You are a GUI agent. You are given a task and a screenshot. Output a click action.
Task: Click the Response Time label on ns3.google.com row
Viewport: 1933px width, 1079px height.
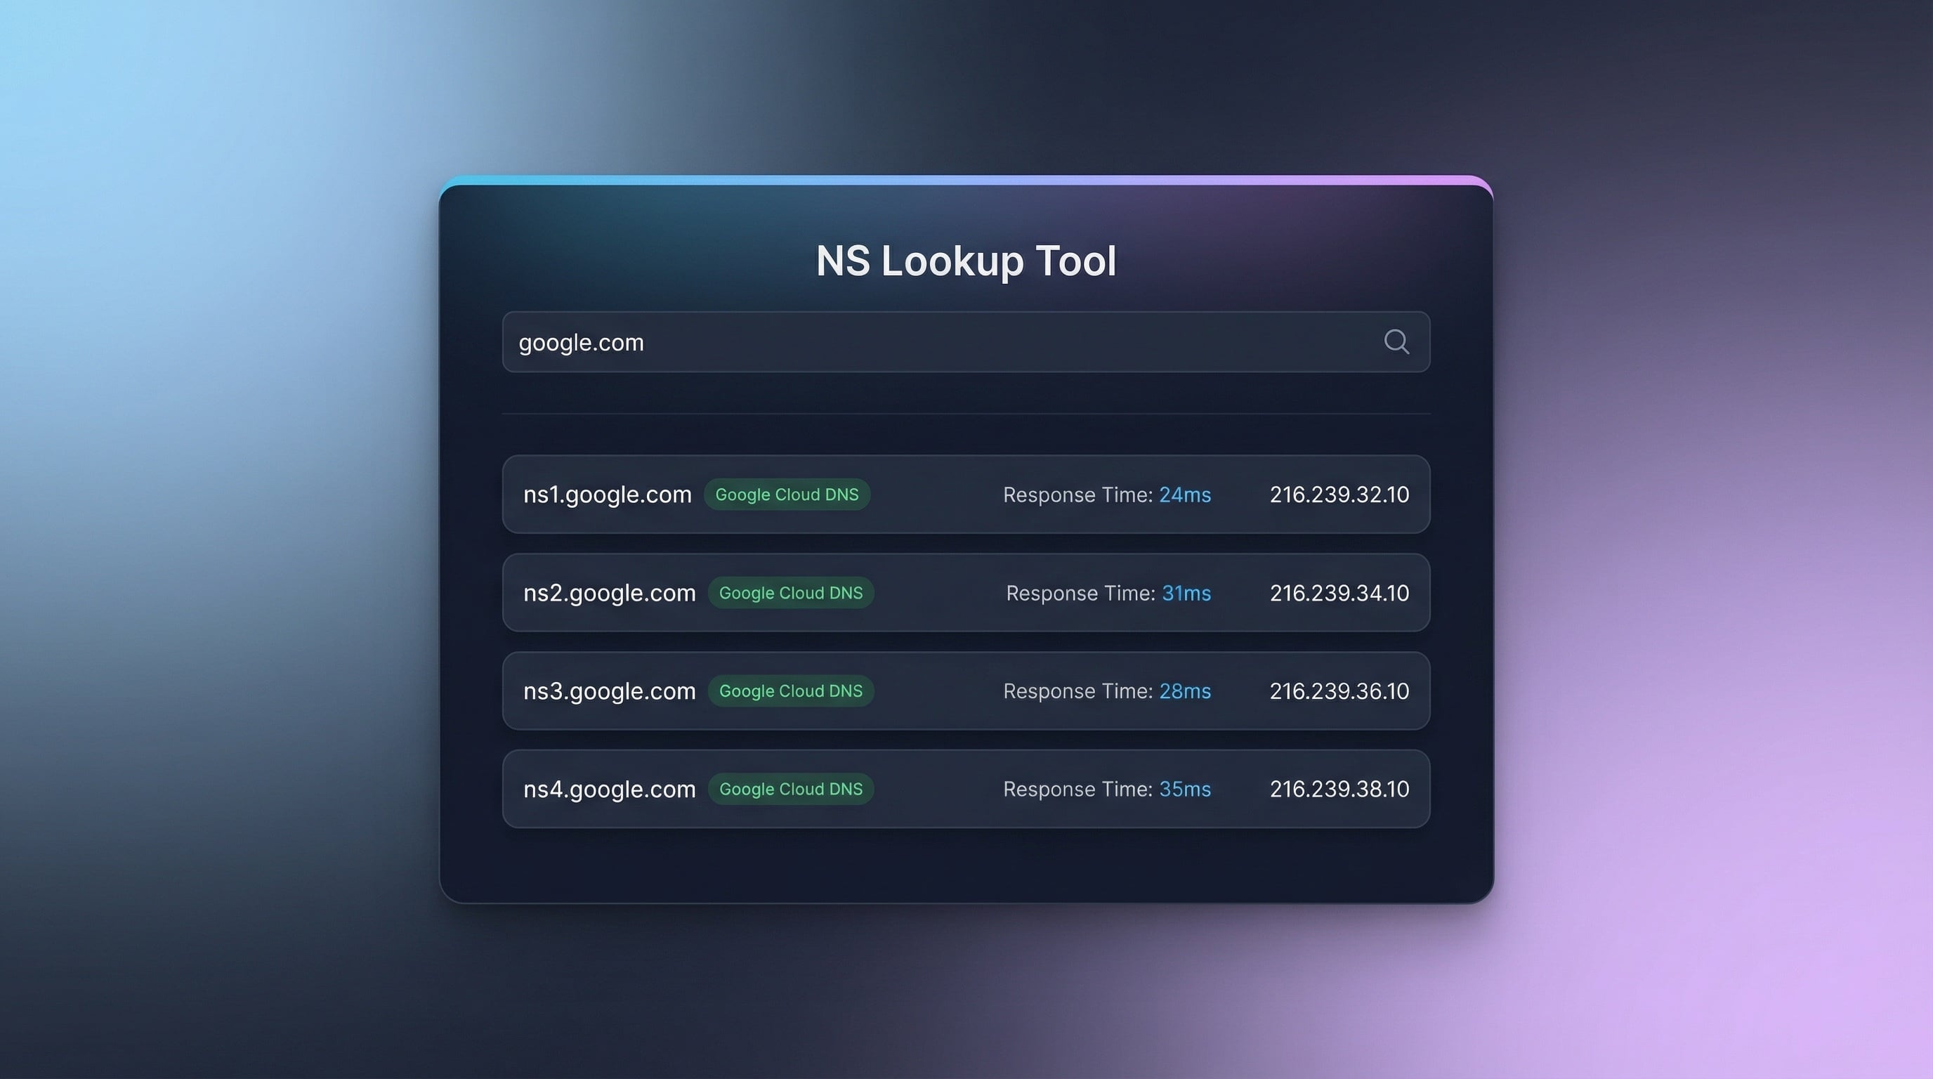coord(1078,691)
